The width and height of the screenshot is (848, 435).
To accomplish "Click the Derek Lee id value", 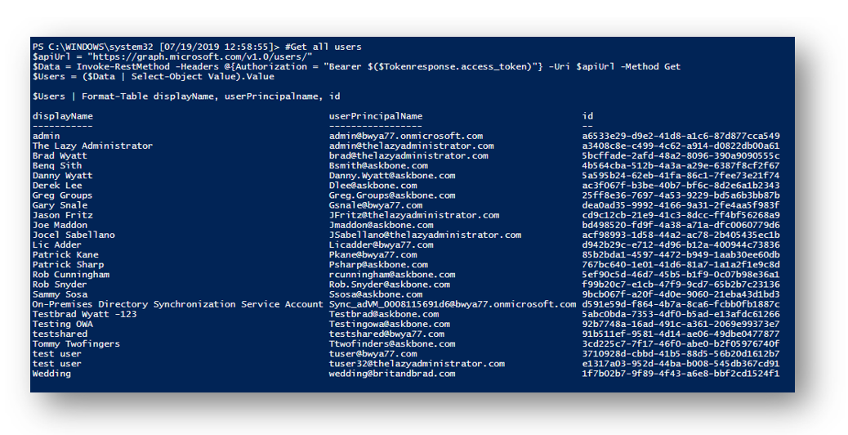I will [681, 186].
